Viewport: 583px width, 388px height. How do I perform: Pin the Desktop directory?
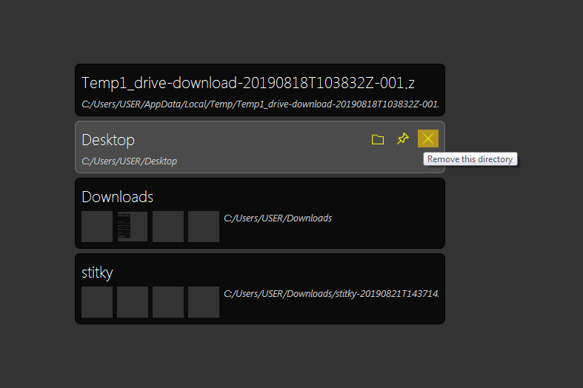(403, 138)
